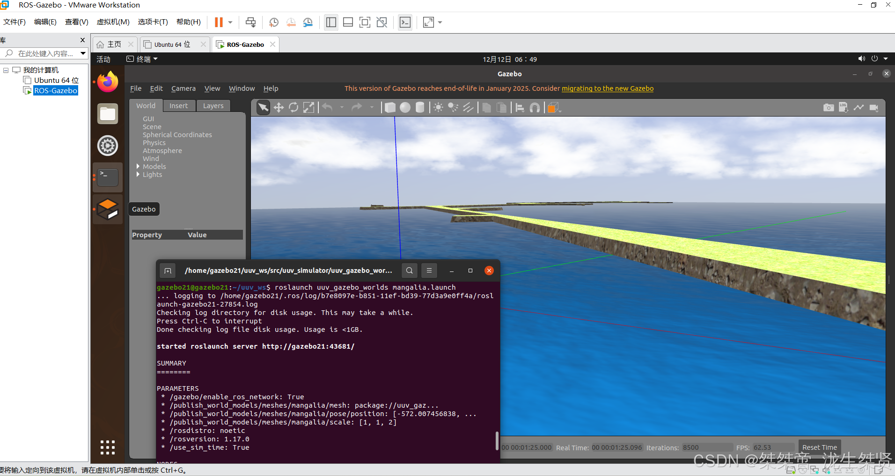Open library search dropdown arrow
Viewport: 895px width, 476px height.
point(83,53)
